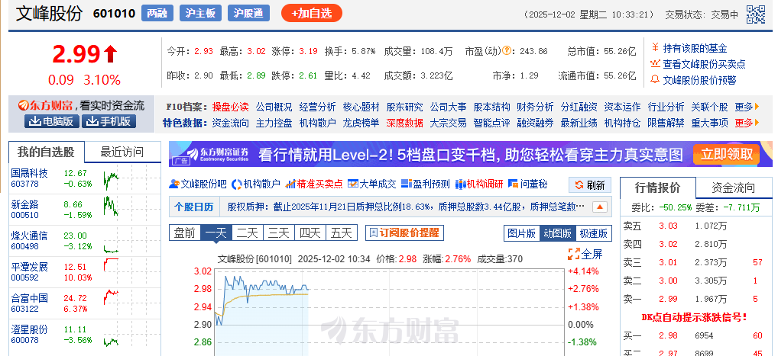
Task: Open 融资融券 link
Action: (536, 123)
